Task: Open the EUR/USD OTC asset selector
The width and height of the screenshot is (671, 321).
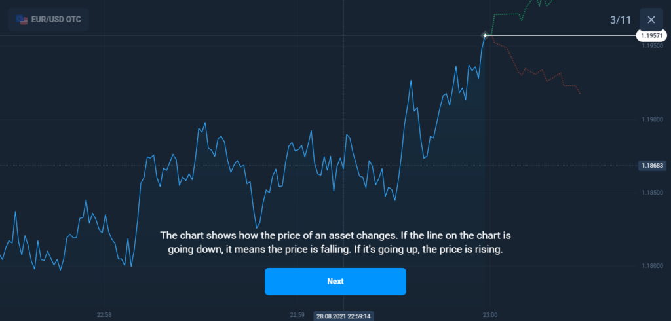Action: 48,20
